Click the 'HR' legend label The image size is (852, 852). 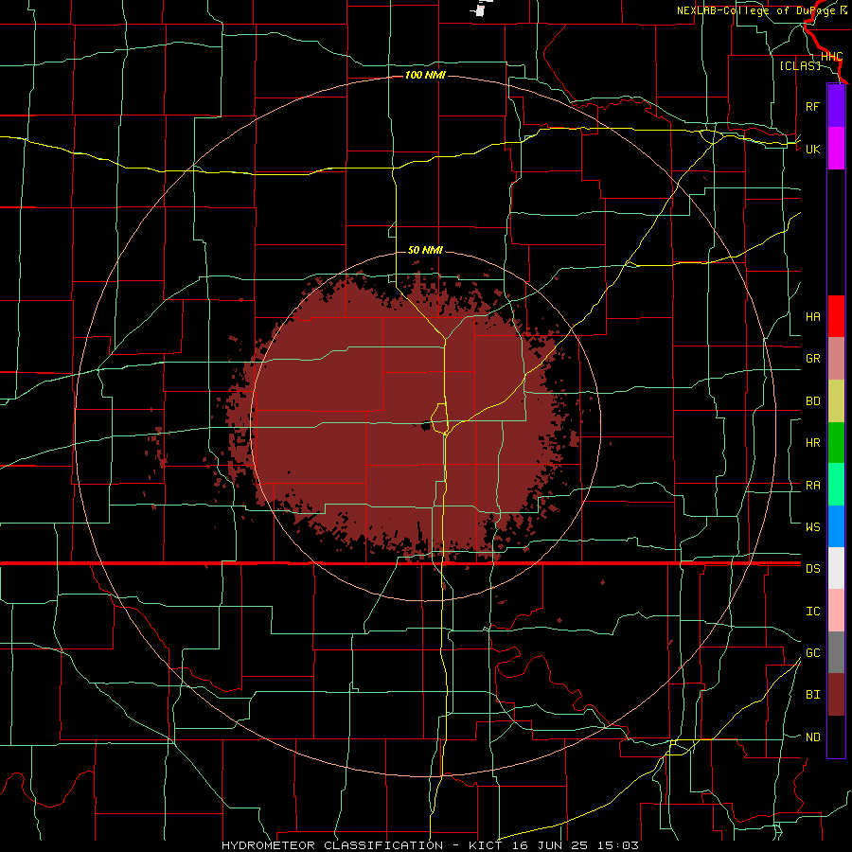click(812, 443)
